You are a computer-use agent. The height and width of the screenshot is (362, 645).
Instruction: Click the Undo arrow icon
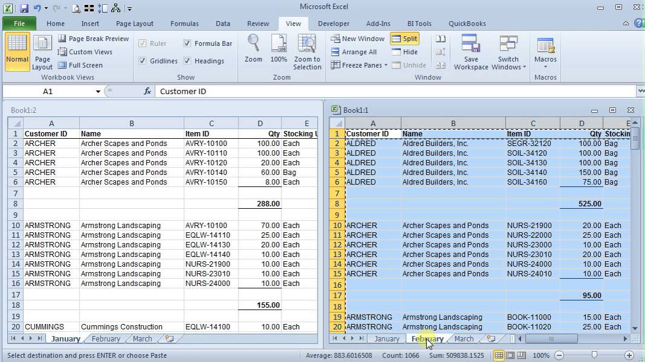click(x=37, y=8)
